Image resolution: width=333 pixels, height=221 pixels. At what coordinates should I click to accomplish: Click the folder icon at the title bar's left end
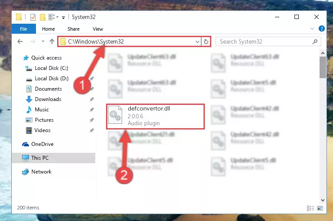(19, 17)
